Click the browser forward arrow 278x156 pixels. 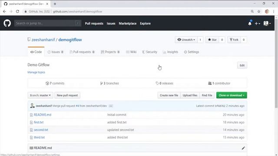tap(11, 12)
